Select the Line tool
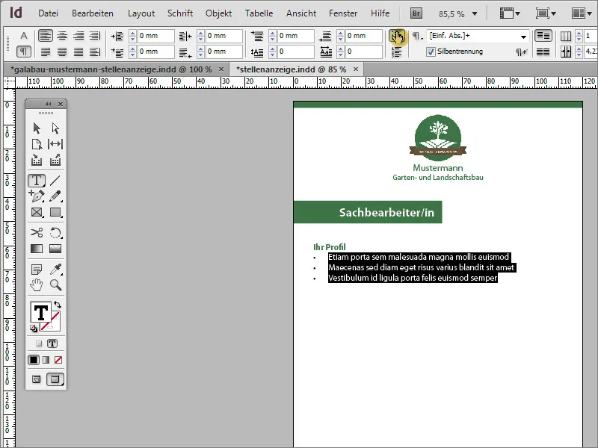This screenshot has height=448, width=598. [x=55, y=180]
